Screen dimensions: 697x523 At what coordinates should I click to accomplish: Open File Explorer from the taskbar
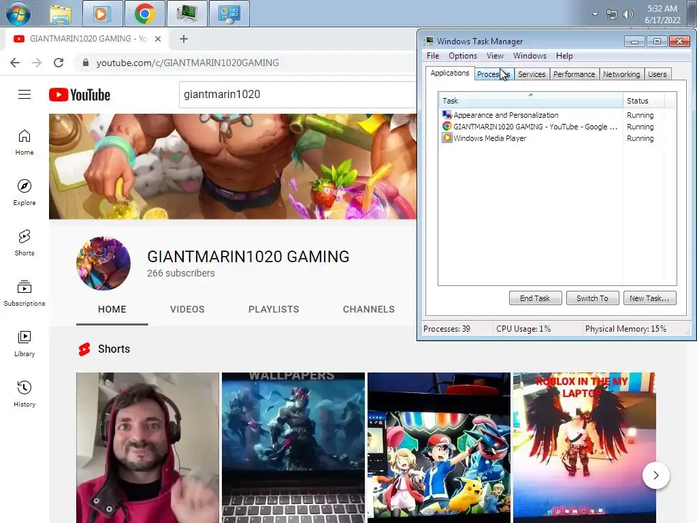(61, 14)
